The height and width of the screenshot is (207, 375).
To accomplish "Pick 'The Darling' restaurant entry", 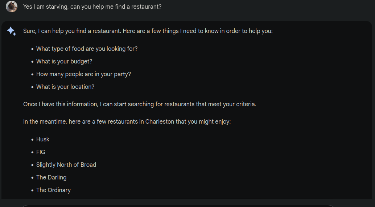I will coord(51,177).
